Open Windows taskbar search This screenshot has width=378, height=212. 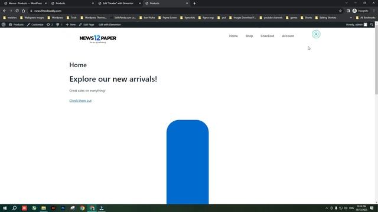pyautogui.click(x=14, y=208)
